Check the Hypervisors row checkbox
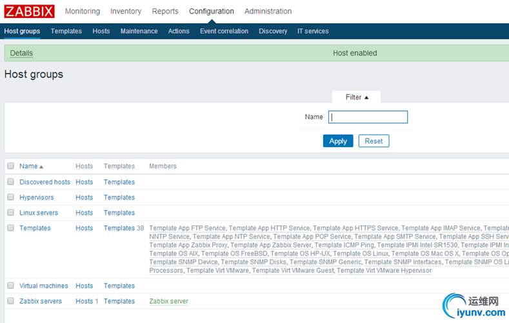The height and width of the screenshot is (323, 509). (11, 197)
